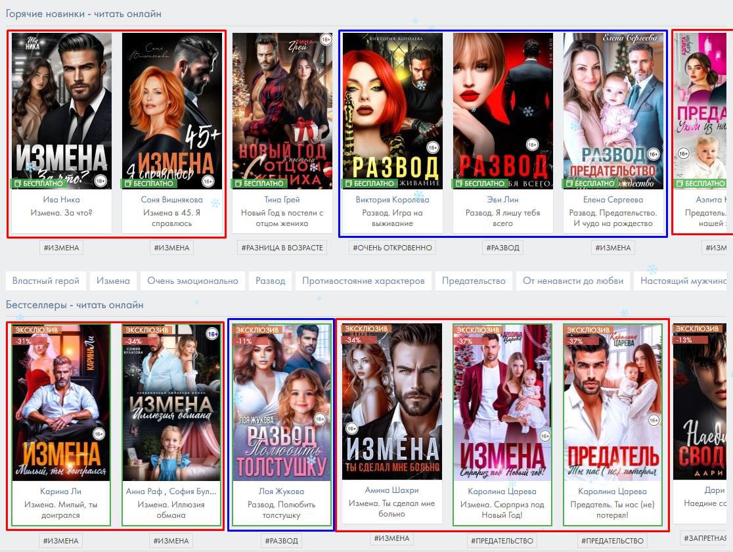Open bestseller cover 'Измена. Ты сделал мне больно'
733x552 pixels.
391,402
